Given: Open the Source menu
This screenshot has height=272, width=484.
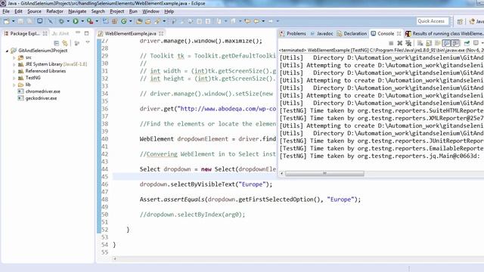Looking at the screenshot, I should click(34, 11).
